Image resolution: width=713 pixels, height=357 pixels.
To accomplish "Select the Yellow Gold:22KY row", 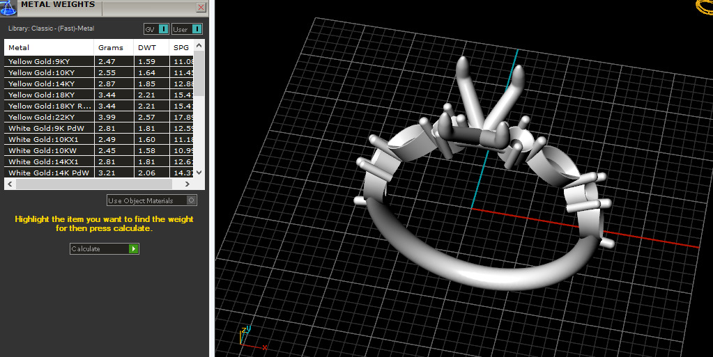I will (99, 117).
